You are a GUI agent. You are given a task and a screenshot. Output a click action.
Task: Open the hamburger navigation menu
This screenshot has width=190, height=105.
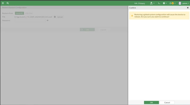(3, 3)
